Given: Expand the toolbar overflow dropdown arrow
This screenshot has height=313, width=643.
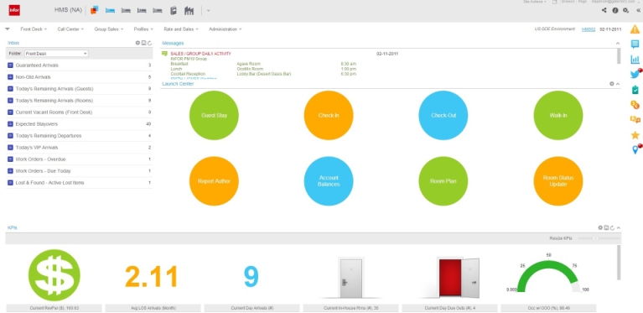Looking at the screenshot, I should 208,11.
